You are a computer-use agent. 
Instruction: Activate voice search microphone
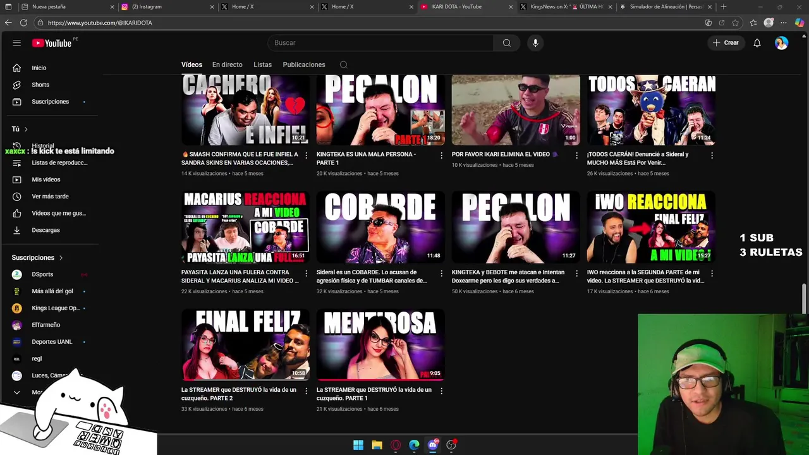click(535, 43)
